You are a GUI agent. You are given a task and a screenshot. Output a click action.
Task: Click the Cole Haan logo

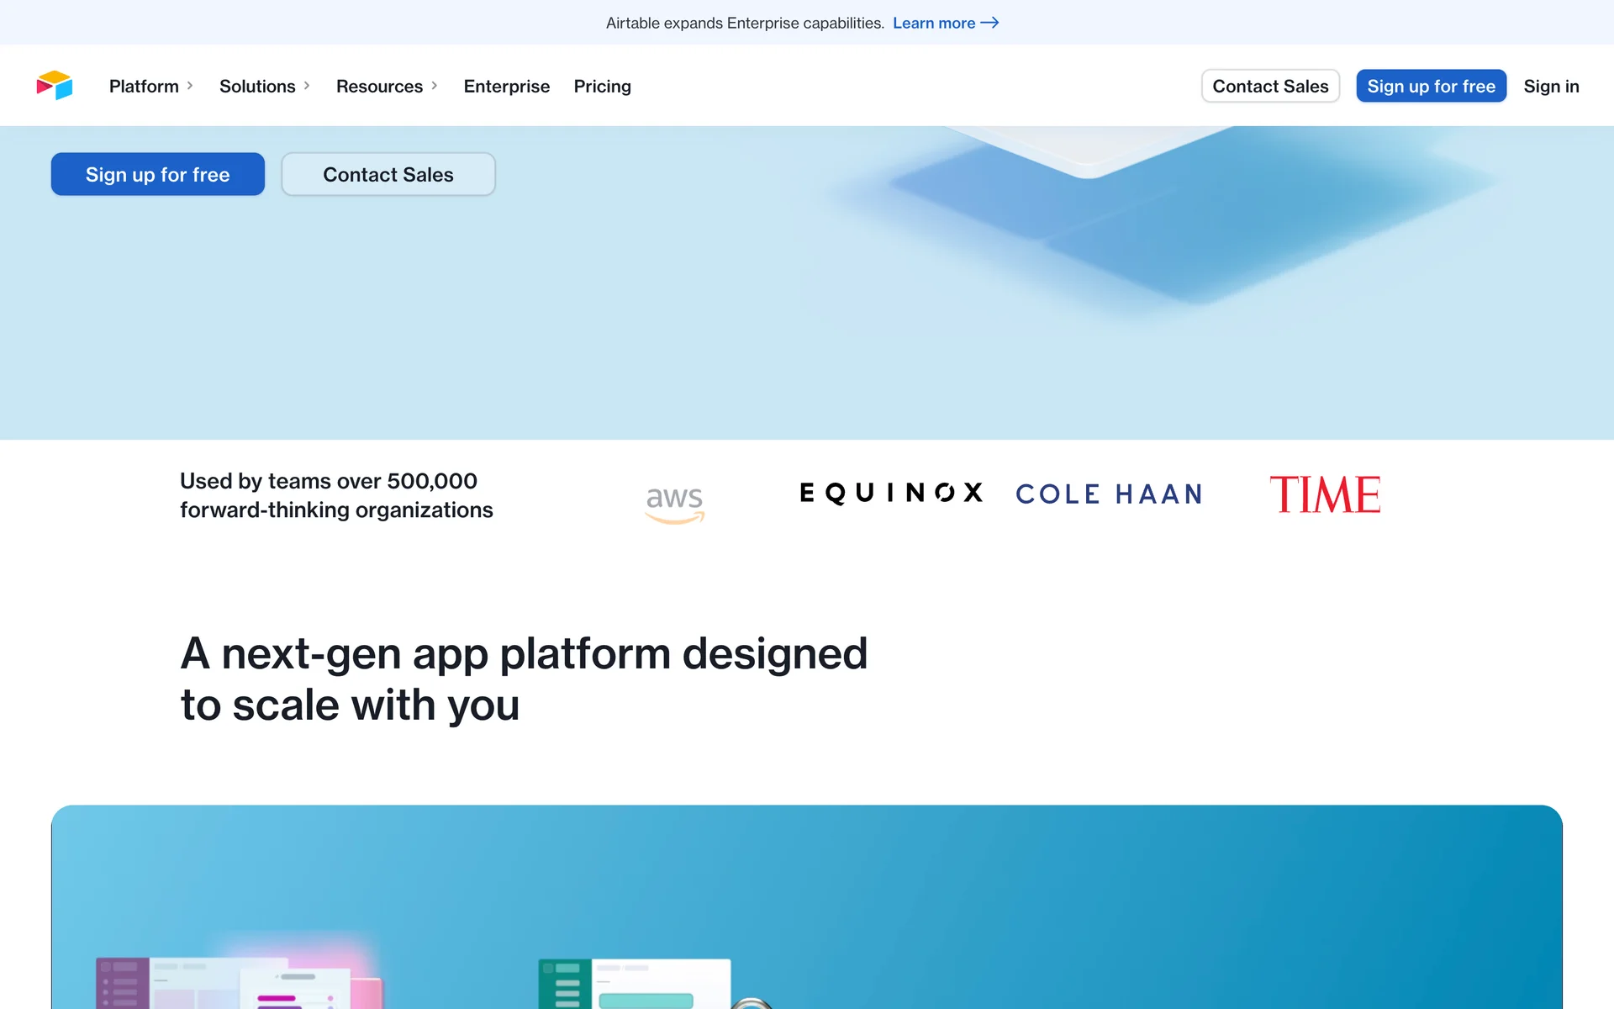click(1109, 494)
